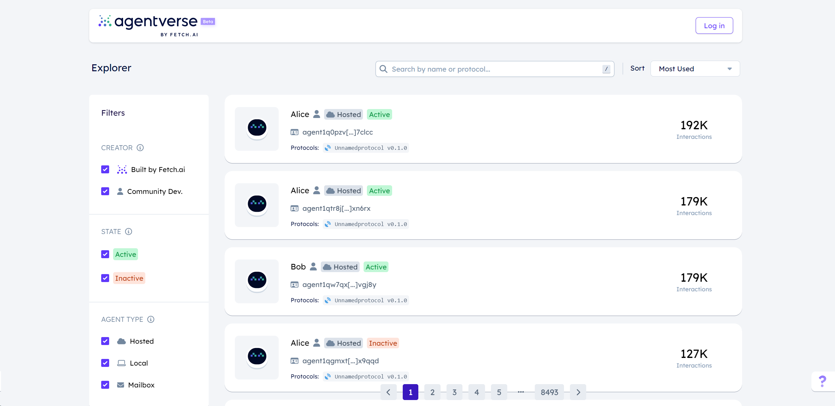Click the Active badge on Alice's first card
835x406 pixels.
[379, 114]
